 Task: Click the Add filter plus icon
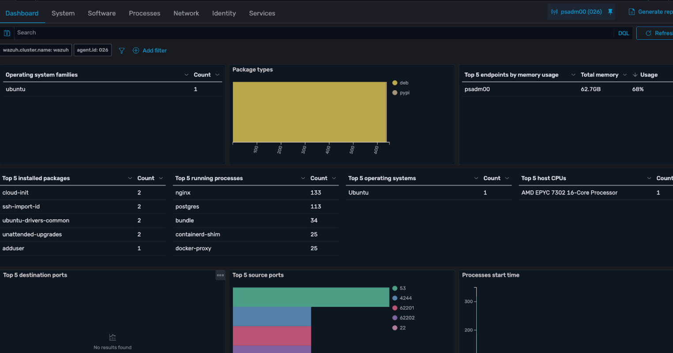point(136,51)
